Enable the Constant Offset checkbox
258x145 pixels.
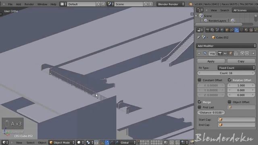200,80
